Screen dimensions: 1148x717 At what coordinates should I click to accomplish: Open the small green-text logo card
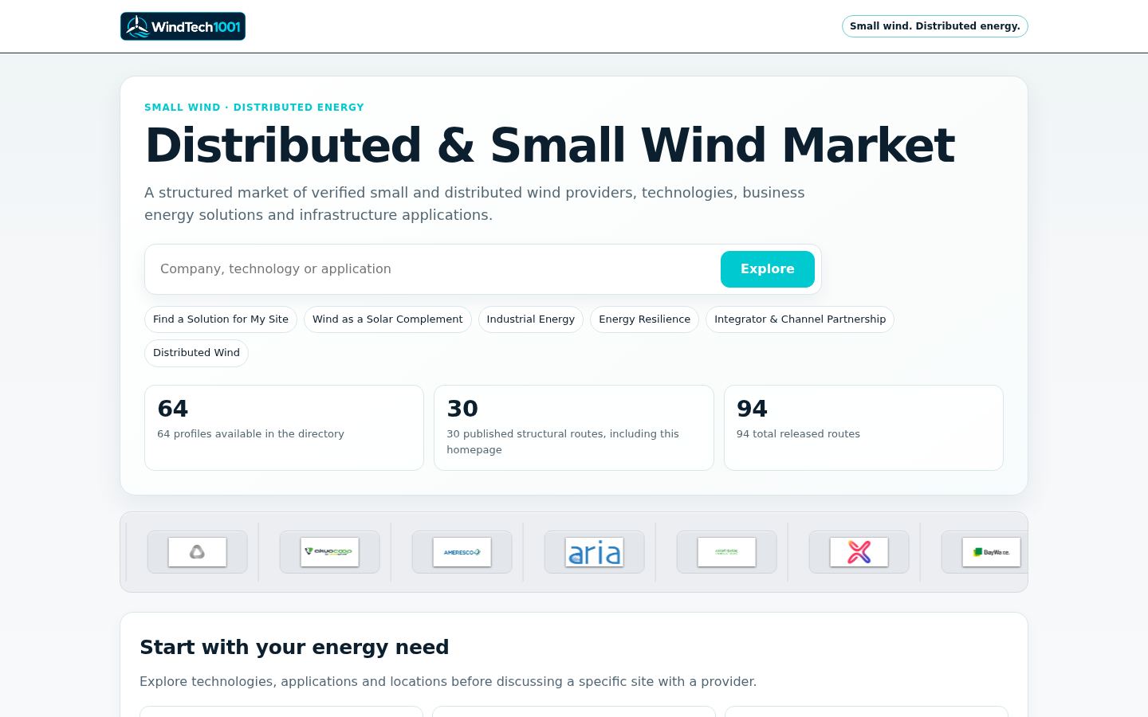point(727,552)
